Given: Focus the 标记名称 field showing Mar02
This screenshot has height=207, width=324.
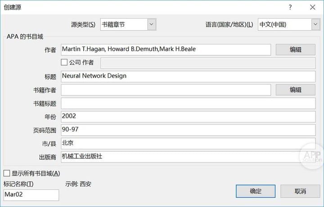Looking at the screenshot, I should pos(31,195).
